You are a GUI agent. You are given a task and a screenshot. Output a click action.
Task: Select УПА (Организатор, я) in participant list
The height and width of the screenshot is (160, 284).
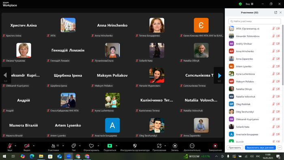pyautogui.click(x=254, y=29)
